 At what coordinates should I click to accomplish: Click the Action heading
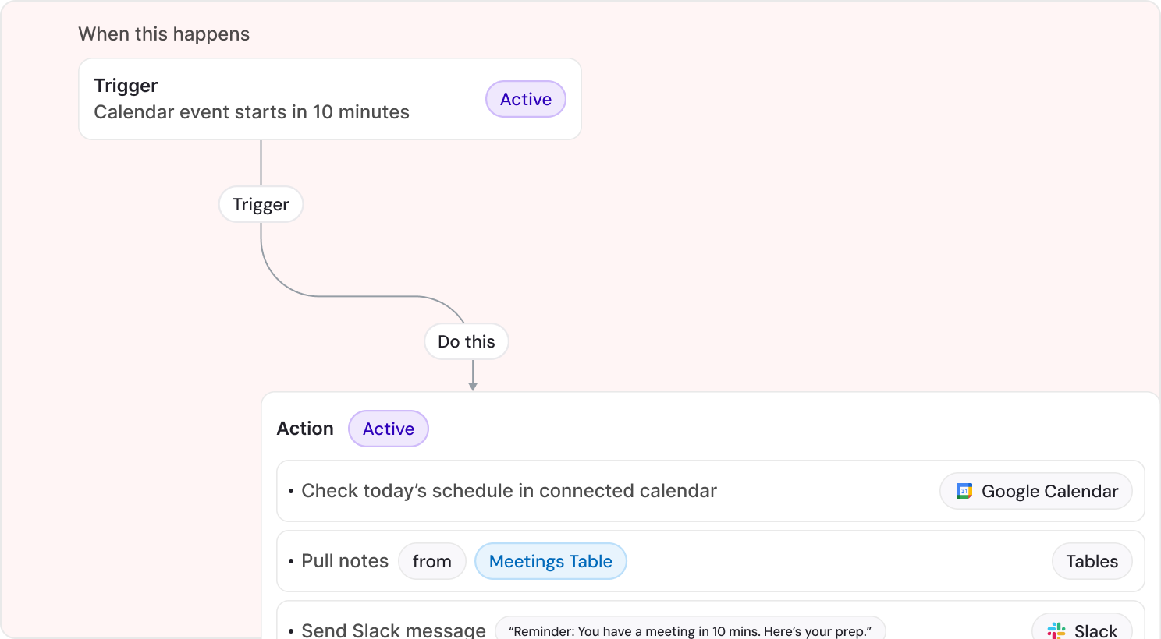(305, 429)
